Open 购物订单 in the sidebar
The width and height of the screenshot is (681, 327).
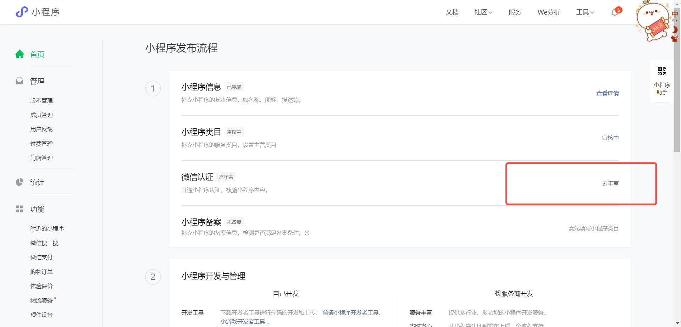point(41,272)
